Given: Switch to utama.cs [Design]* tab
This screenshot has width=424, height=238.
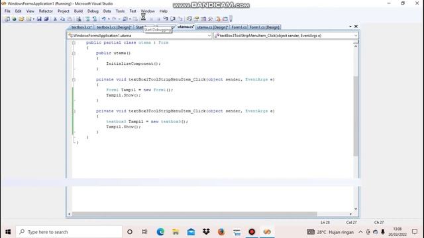Looking at the screenshot, I should click(x=212, y=27).
